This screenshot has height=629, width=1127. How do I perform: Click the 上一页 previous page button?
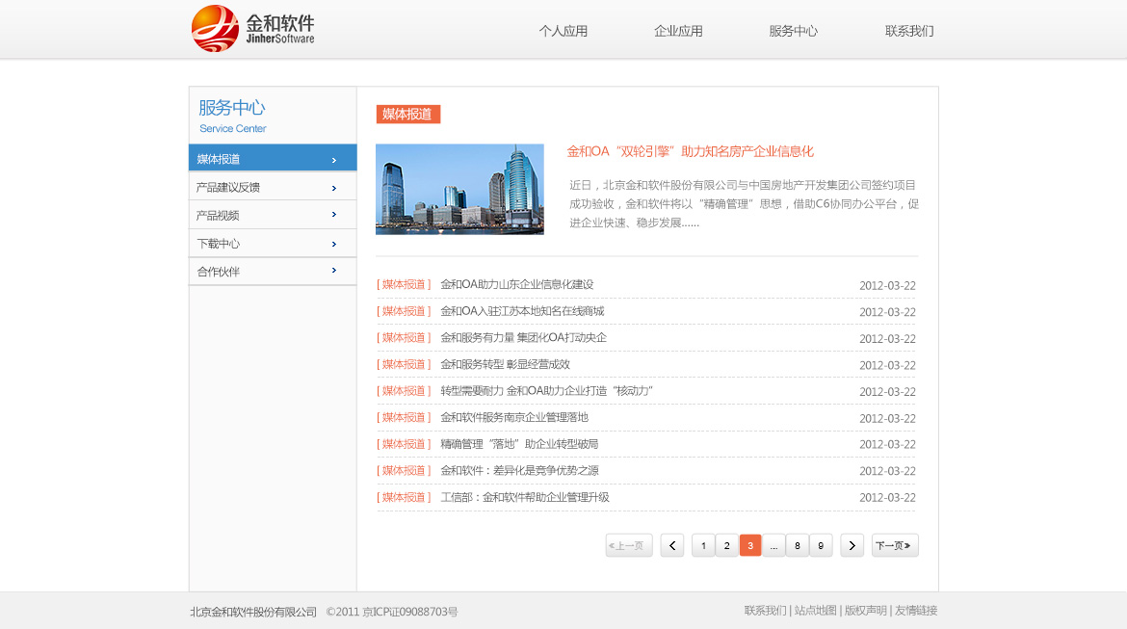click(x=629, y=545)
